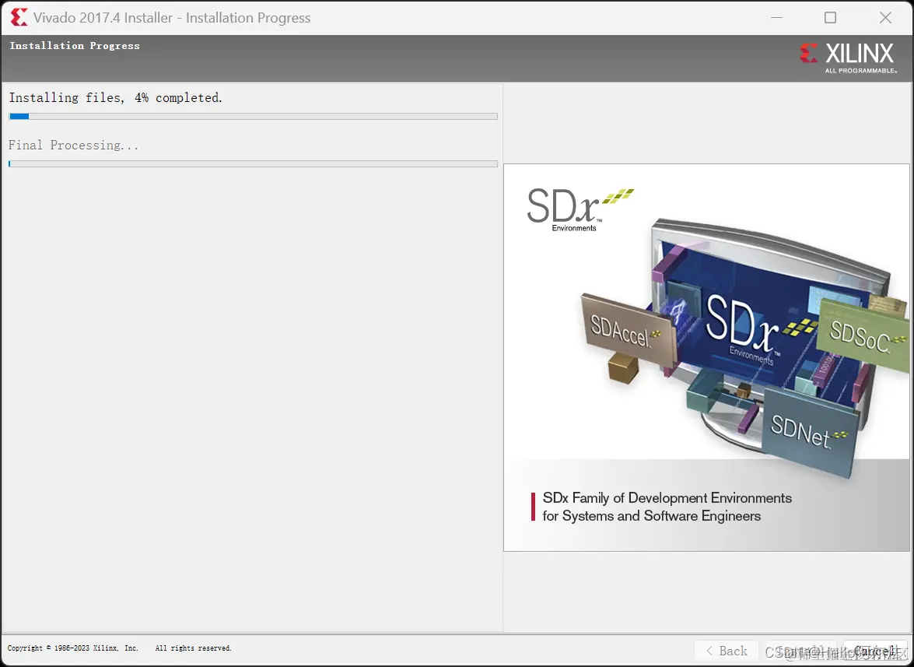Click the 'Installation Progress' header text

coord(75,45)
